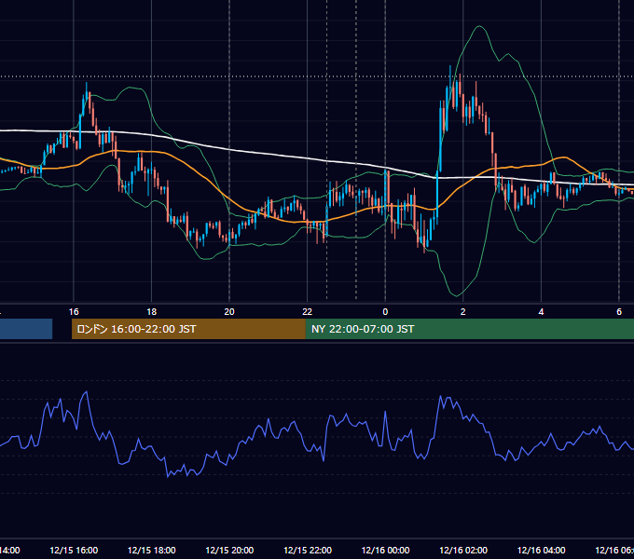Click the 16 hour tick label
The image size is (634, 559).
click(74, 312)
